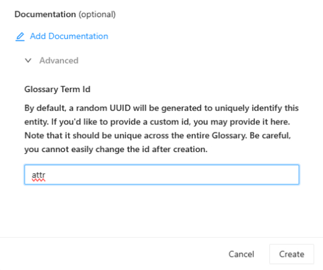The height and width of the screenshot is (270, 323).
Task: Place cursor on the misspelled 'attr' text
Action: [38, 175]
